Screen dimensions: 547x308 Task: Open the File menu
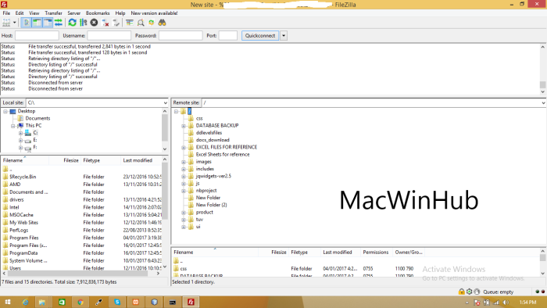tap(6, 13)
